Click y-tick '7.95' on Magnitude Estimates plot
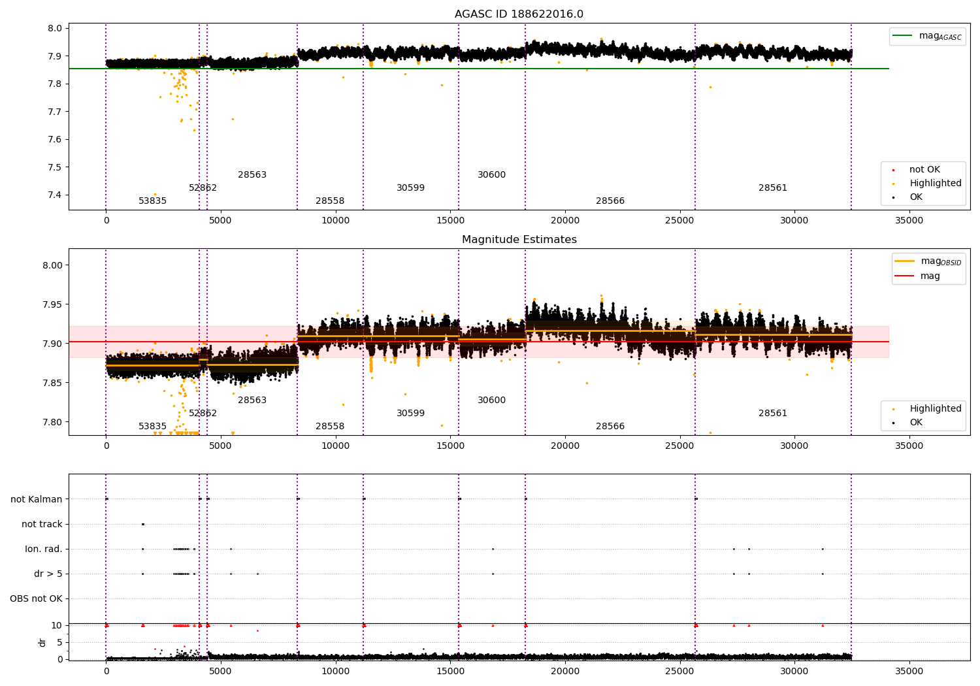980x686 pixels. pos(52,305)
